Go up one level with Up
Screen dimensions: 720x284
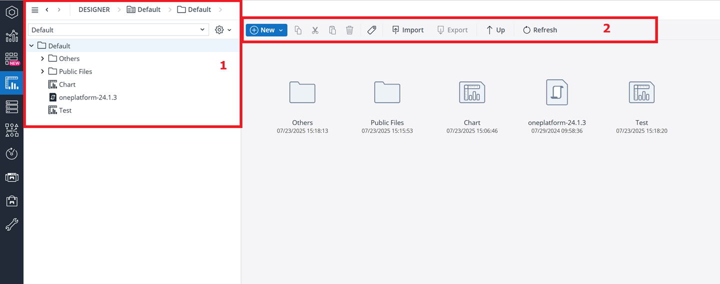click(x=495, y=30)
